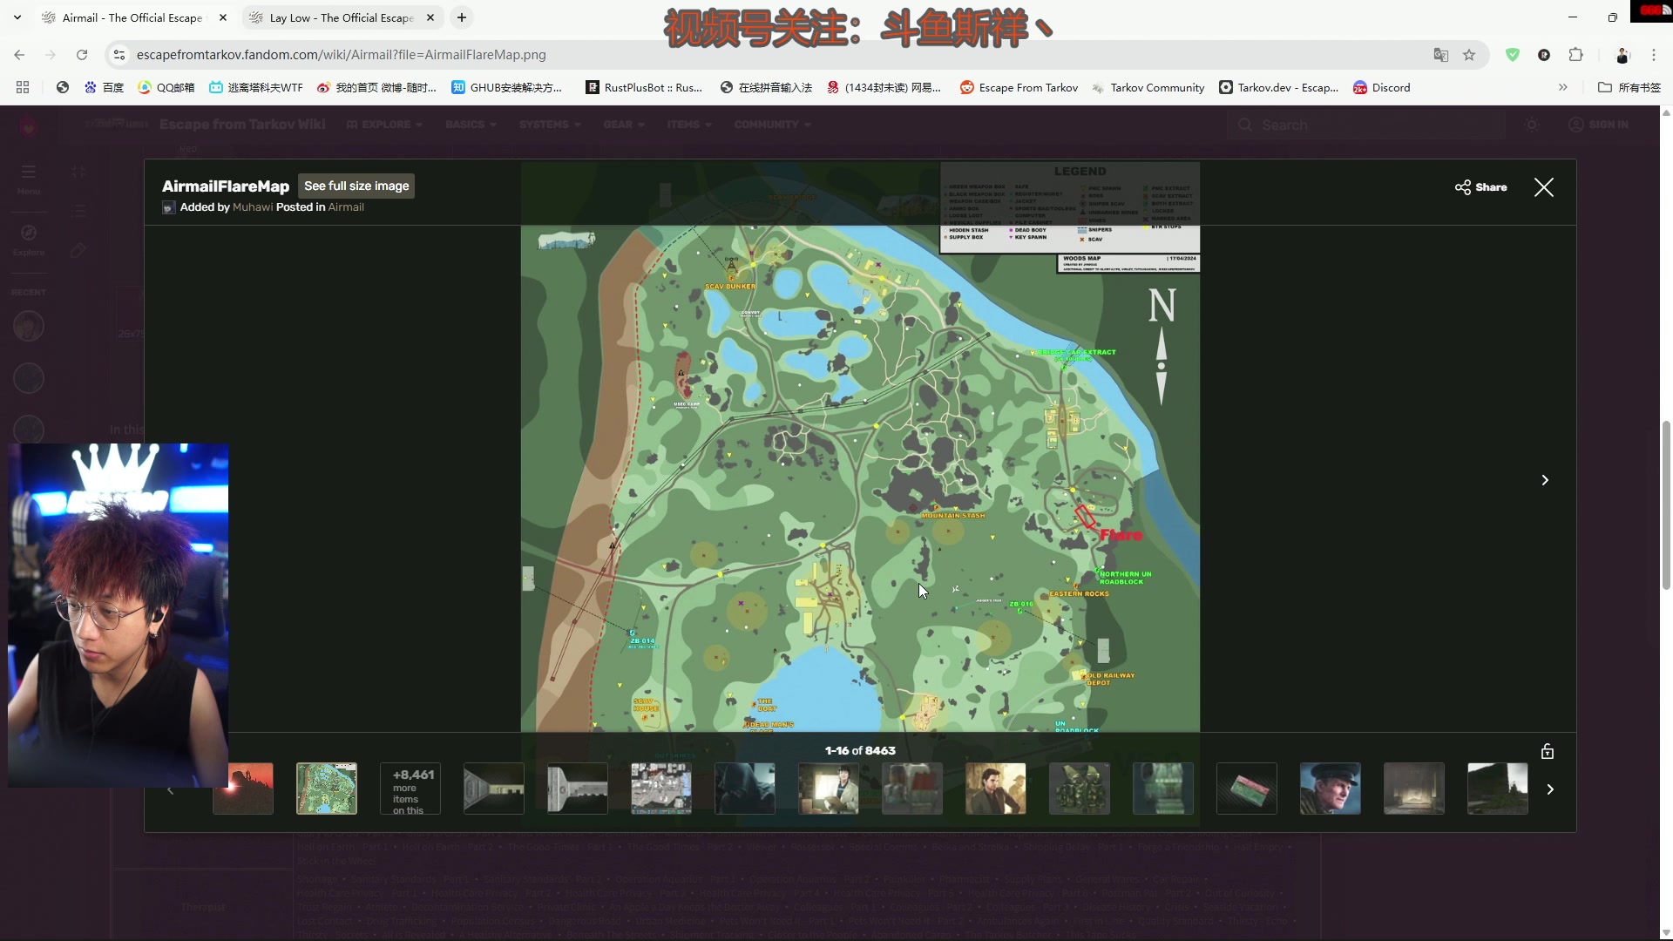Expand the SYSTEMS wiki menu
The image size is (1673, 941).
550,125
